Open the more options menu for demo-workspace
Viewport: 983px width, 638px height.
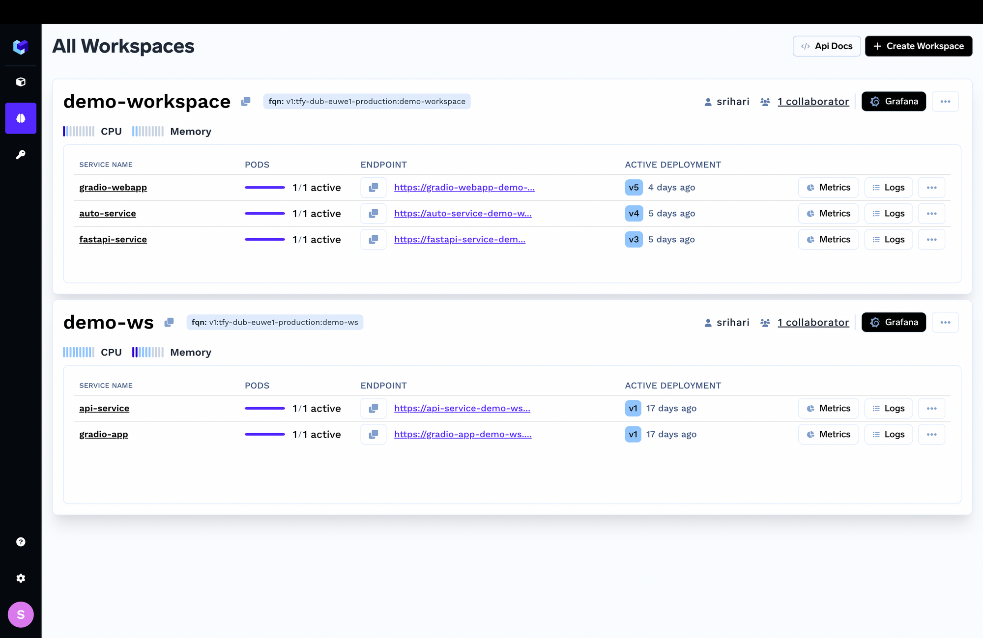[945, 102]
